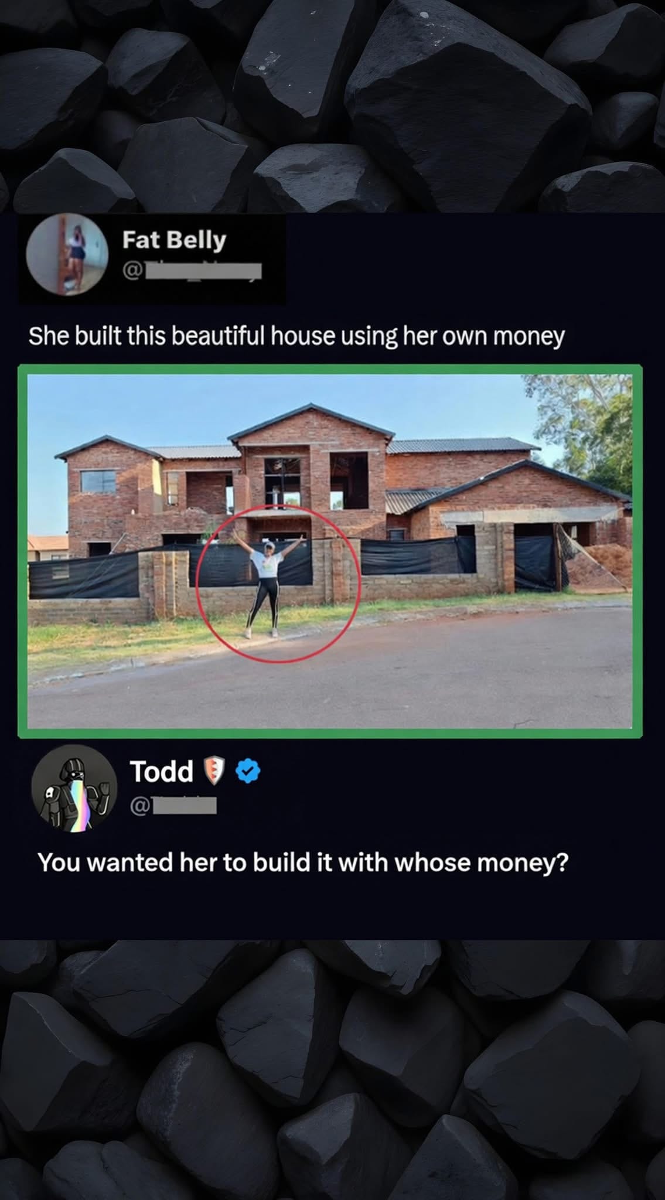665x1200 pixels.
Task: Open the Fat Belly display name
Action: (174, 240)
